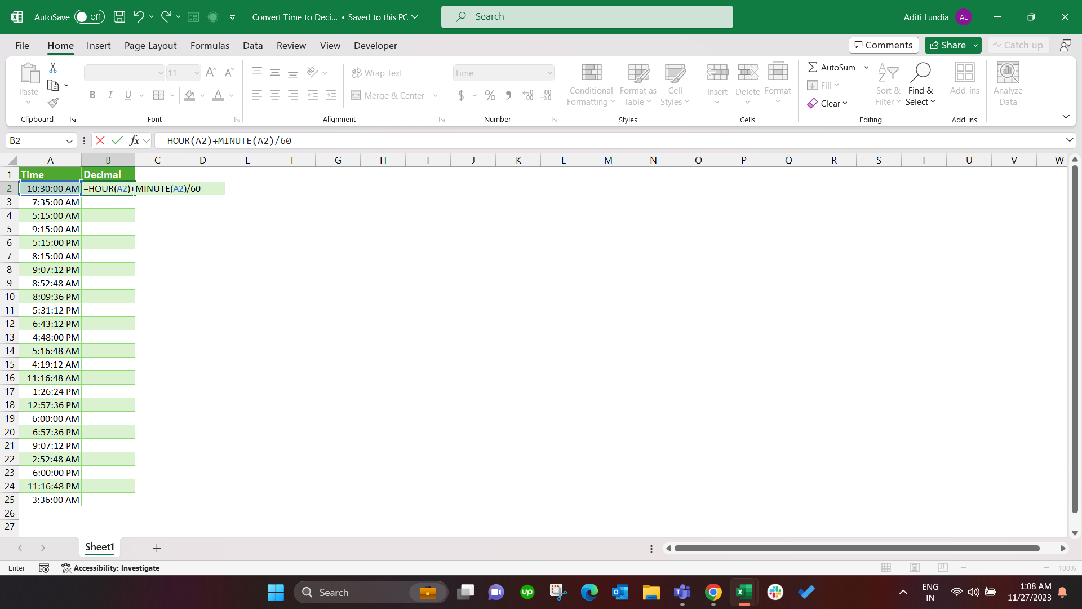Switch to Page Layout view in status bar
The height and width of the screenshot is (609, 1082).
pyautogui.click(x=915, y=568)
